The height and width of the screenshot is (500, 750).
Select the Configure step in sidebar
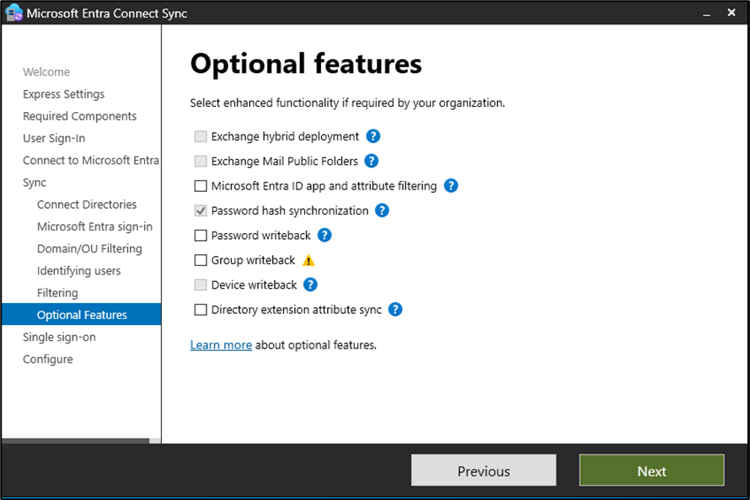(48, 359)
